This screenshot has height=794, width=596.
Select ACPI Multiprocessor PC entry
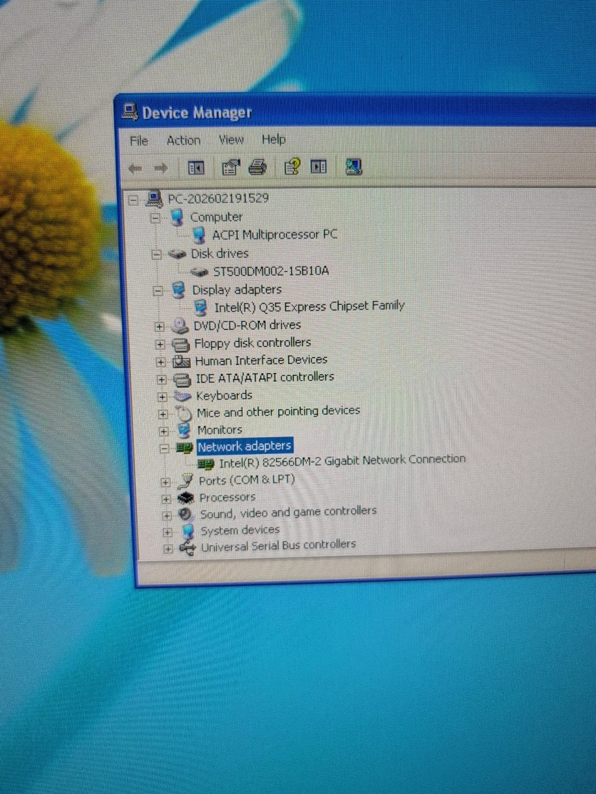275,234
